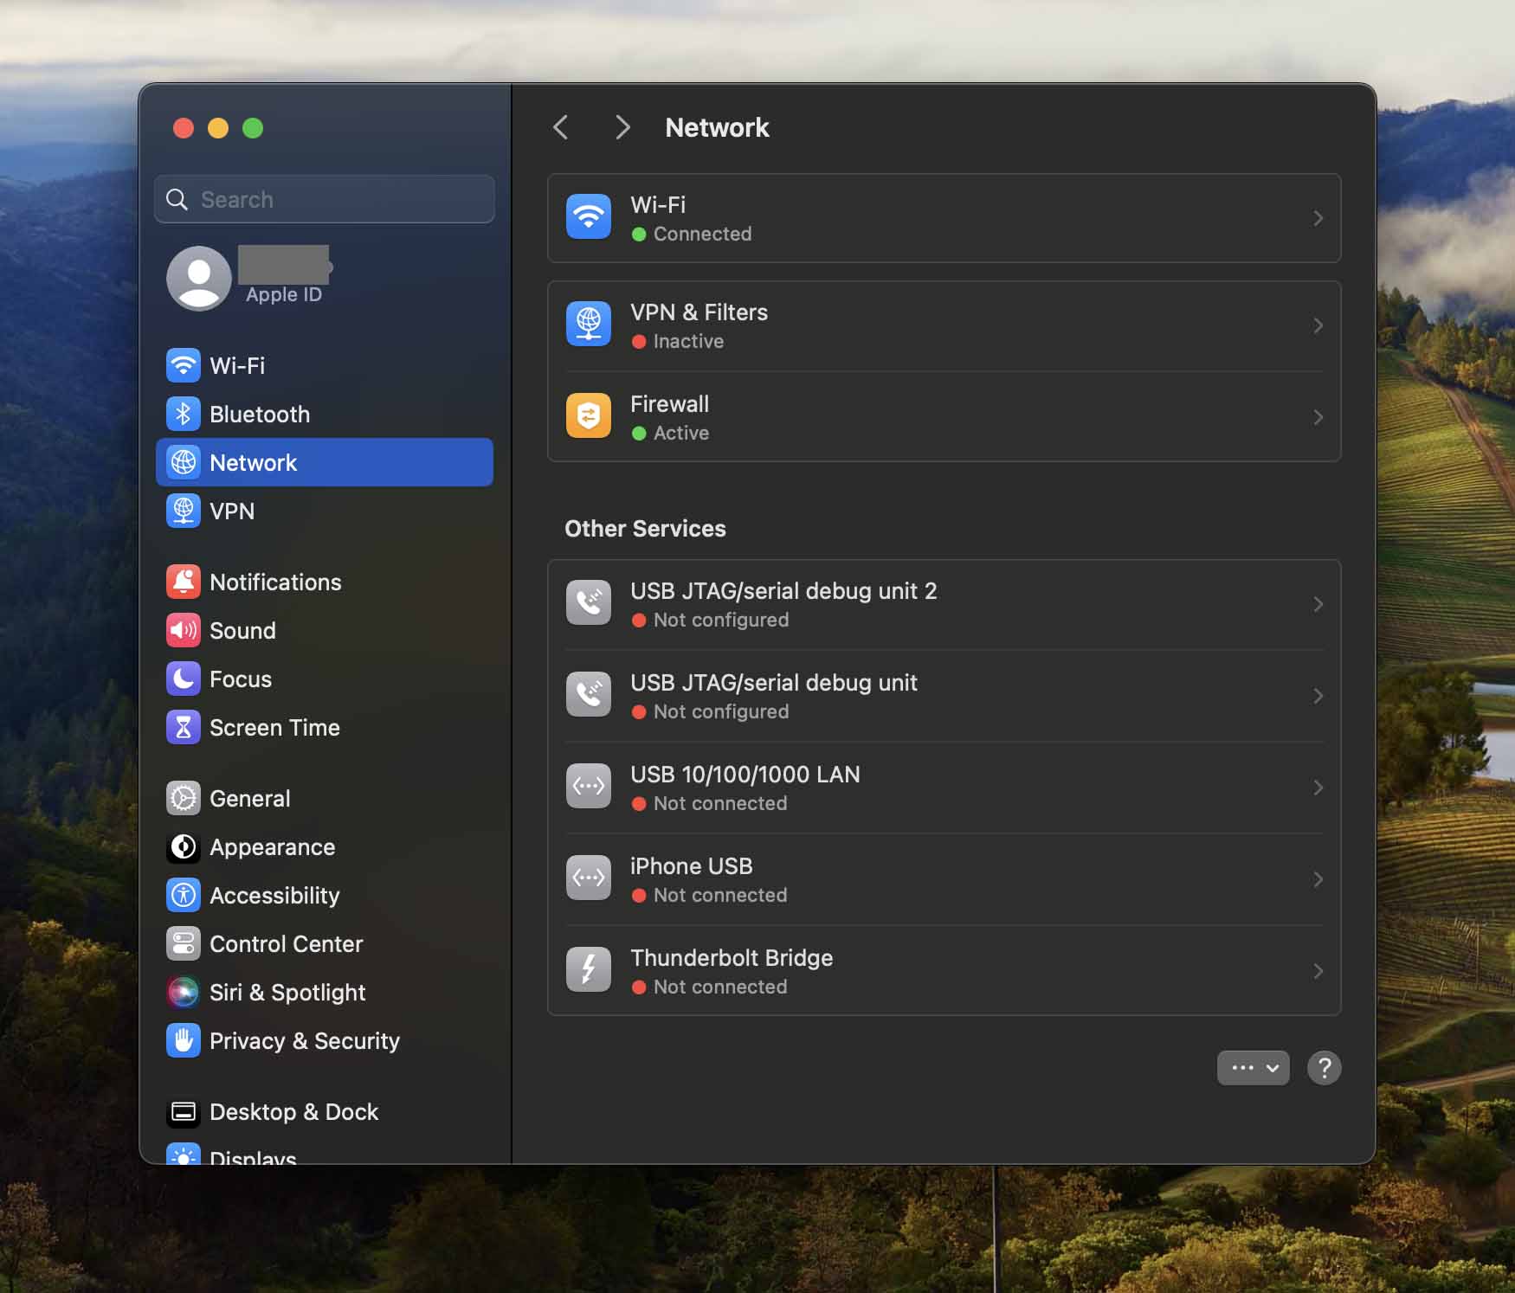The height and width of the screenshot is (1293, 1515).
Task: Click the Siri & Spotlight icon
Action: [183, 992]
